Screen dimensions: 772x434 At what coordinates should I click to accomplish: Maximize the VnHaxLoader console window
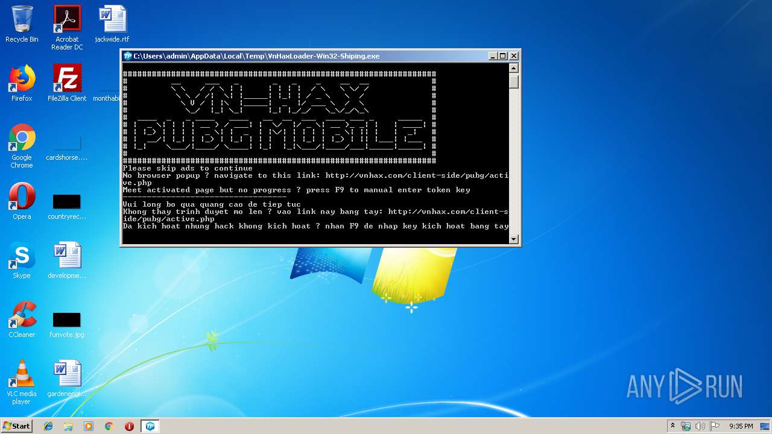pos(503,56)
